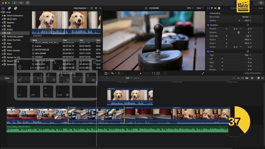Select the connected dog clip above timeline
The height and width of the screenshot is (149, 265).
click(130, 96)
